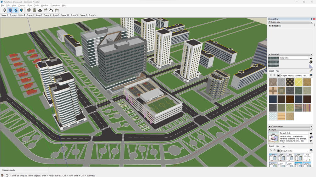
Task: Switch to Front view
Action: point(40,10)
